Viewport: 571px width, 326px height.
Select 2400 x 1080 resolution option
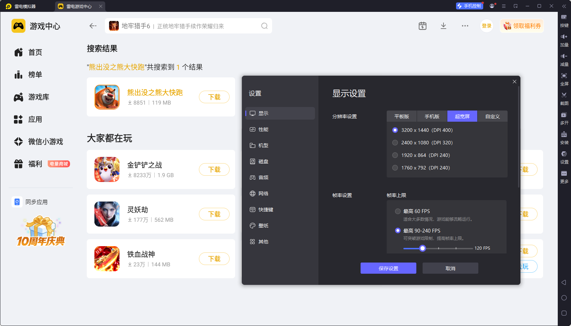point(395,143)
